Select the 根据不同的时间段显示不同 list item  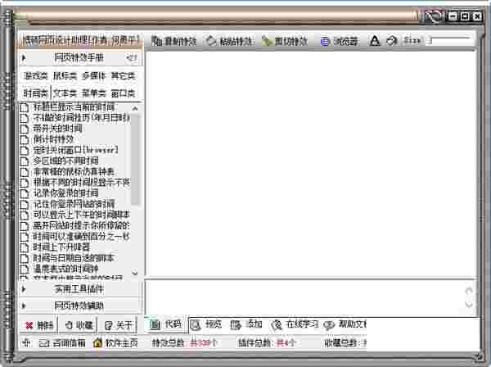click(x=74, y=183)
